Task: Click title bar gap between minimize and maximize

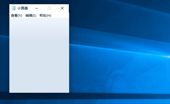Action: tap(43, 8)
